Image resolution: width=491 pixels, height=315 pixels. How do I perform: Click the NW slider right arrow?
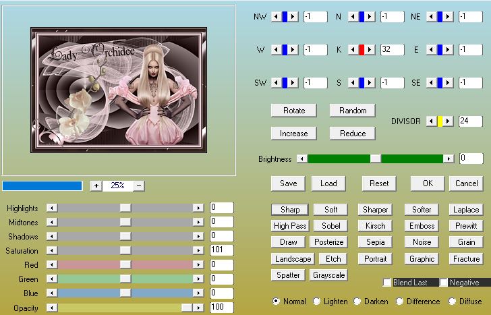point(293,17)
